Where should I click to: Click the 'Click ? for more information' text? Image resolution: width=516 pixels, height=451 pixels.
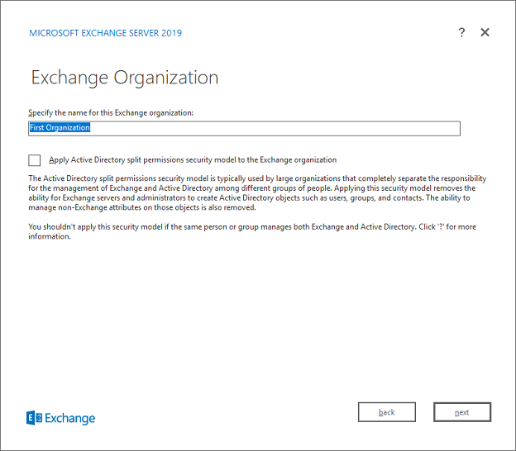(463, 226)
